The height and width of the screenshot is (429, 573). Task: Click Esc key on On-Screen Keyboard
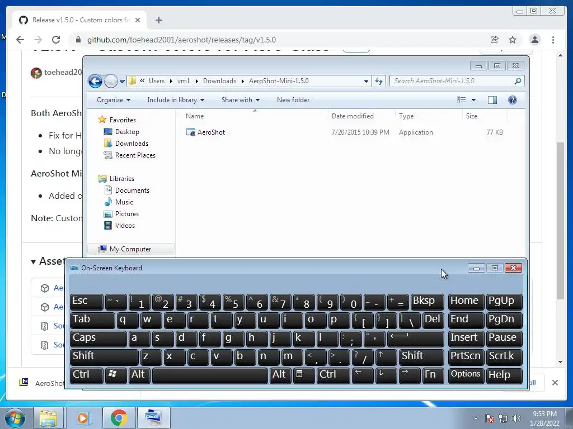86,302
